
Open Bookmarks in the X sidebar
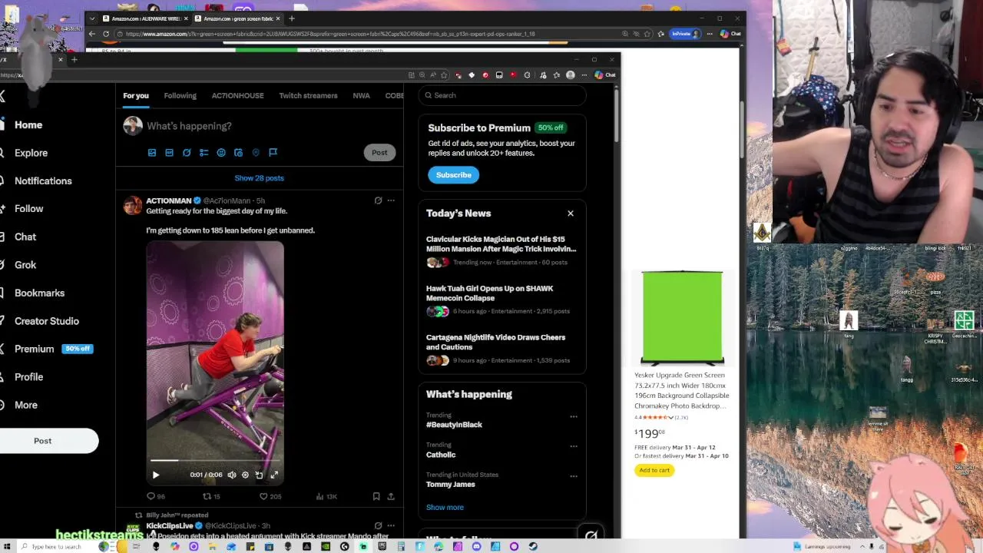39,293
